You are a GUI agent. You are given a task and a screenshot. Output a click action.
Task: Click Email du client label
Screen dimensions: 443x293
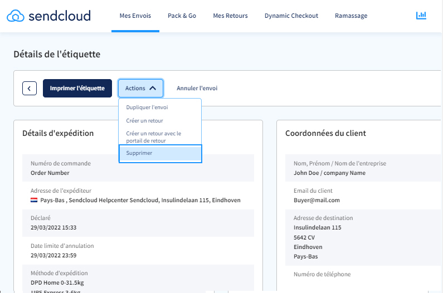(x=313, y=191)
